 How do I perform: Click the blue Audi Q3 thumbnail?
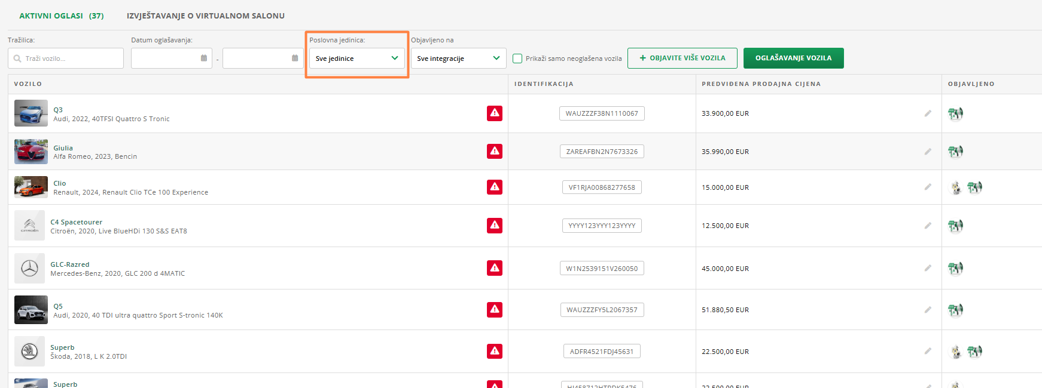click(x=31, y=113)
